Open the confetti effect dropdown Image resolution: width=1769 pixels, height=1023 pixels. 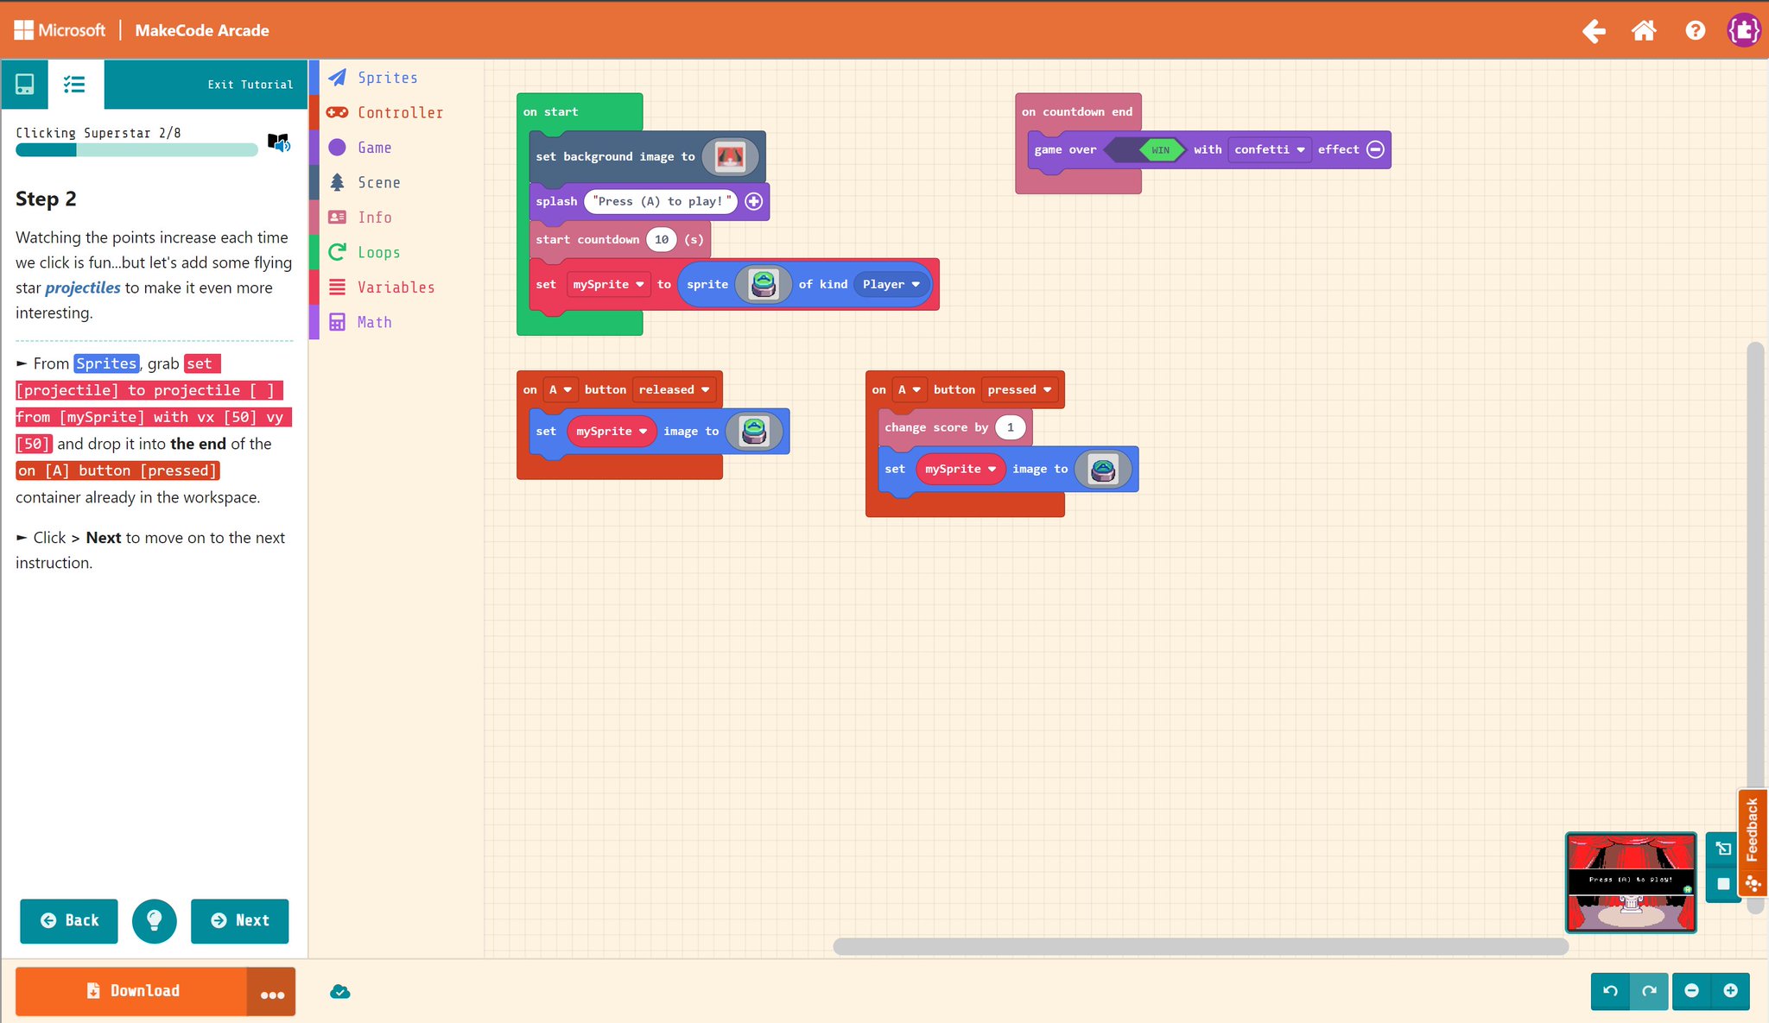[x=1269, y=150]
